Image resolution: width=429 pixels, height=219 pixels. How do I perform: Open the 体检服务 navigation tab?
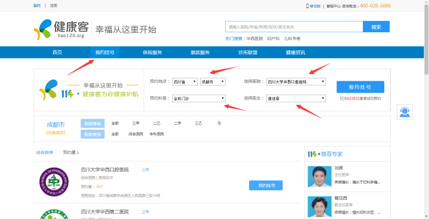pos(153,53)
